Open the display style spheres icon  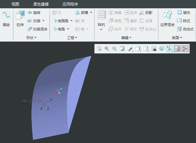[x=130, y=49]
